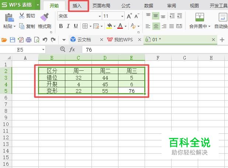This screenshot has width=228, height=168.
Task: Apply yellow fill color bucket
Action: pos(109,26)
